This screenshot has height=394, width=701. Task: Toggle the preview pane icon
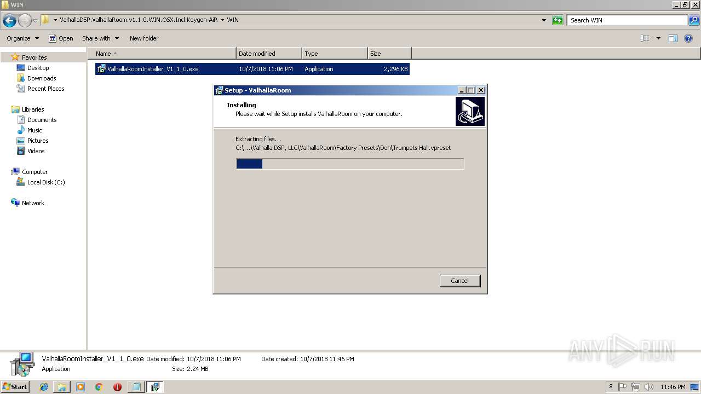click(673, 38)
